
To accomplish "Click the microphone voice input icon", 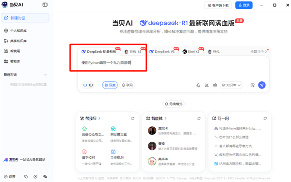I will [x=198, y=85].
